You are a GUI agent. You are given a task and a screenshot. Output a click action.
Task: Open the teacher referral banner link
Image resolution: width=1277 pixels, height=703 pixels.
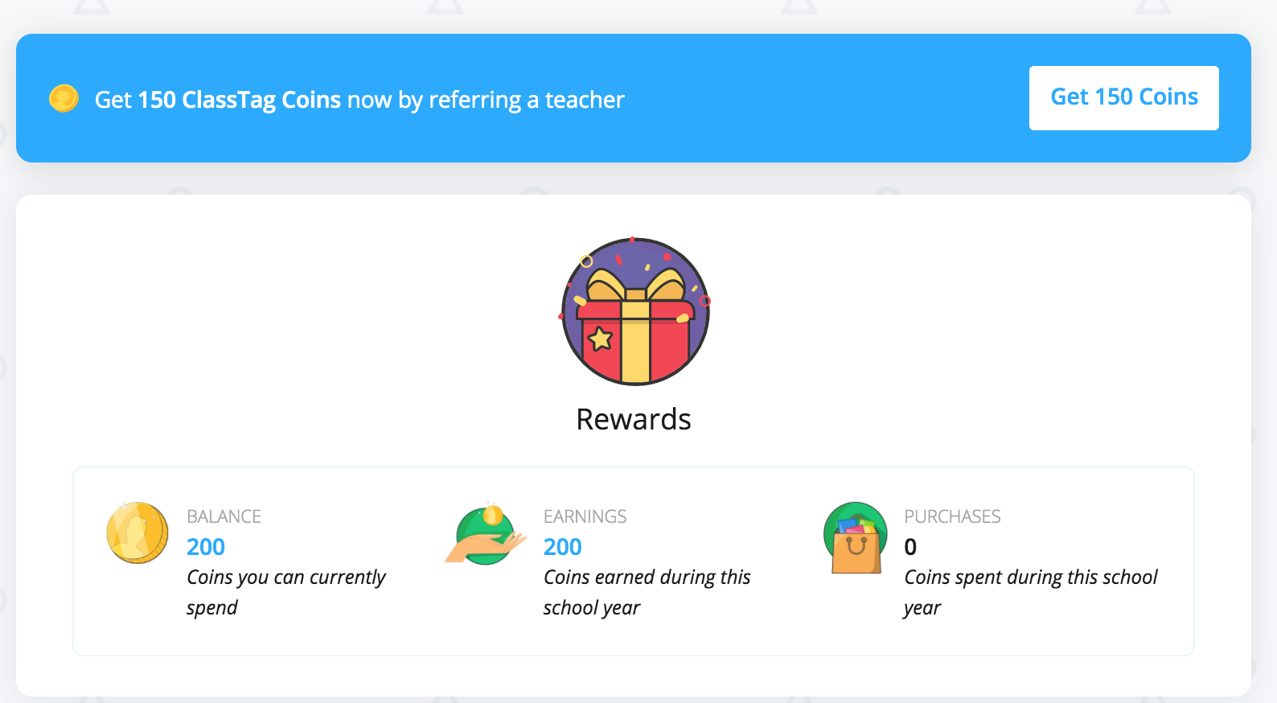(1123, 97)
